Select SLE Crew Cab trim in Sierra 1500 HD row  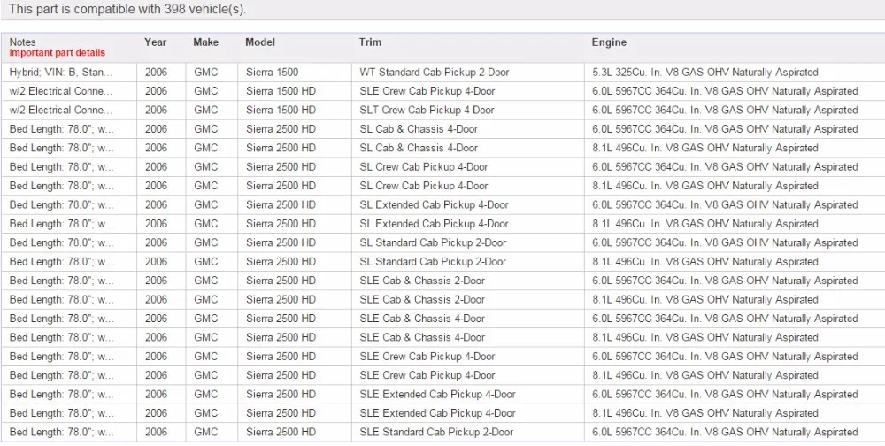427,91
